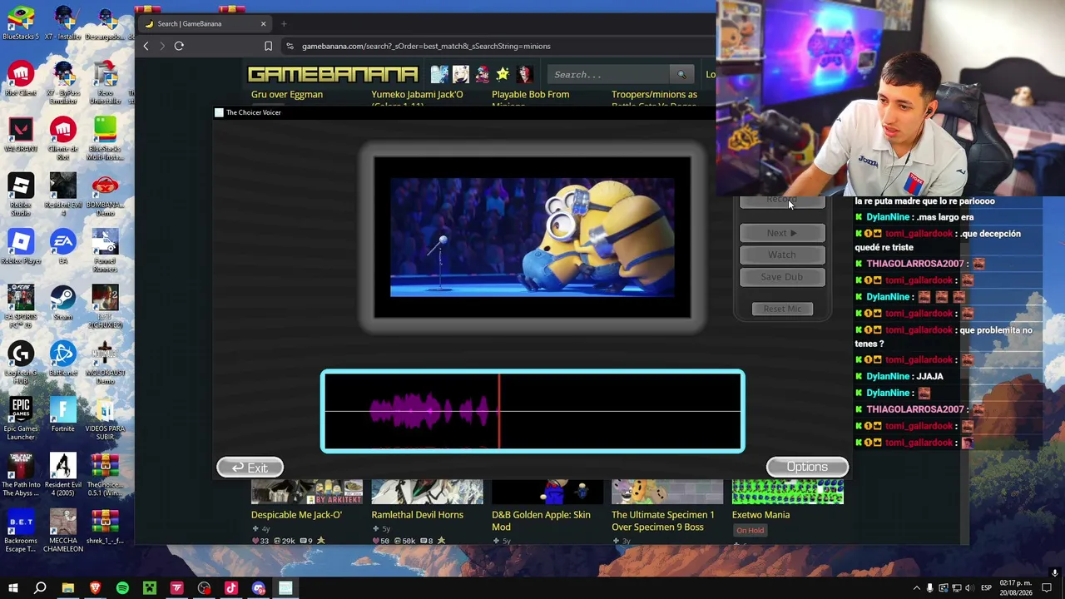Image resolution: width=1065 pixels, height=599 pixels.
Task: Open the Windows Start menu
Action: [13, 588]
